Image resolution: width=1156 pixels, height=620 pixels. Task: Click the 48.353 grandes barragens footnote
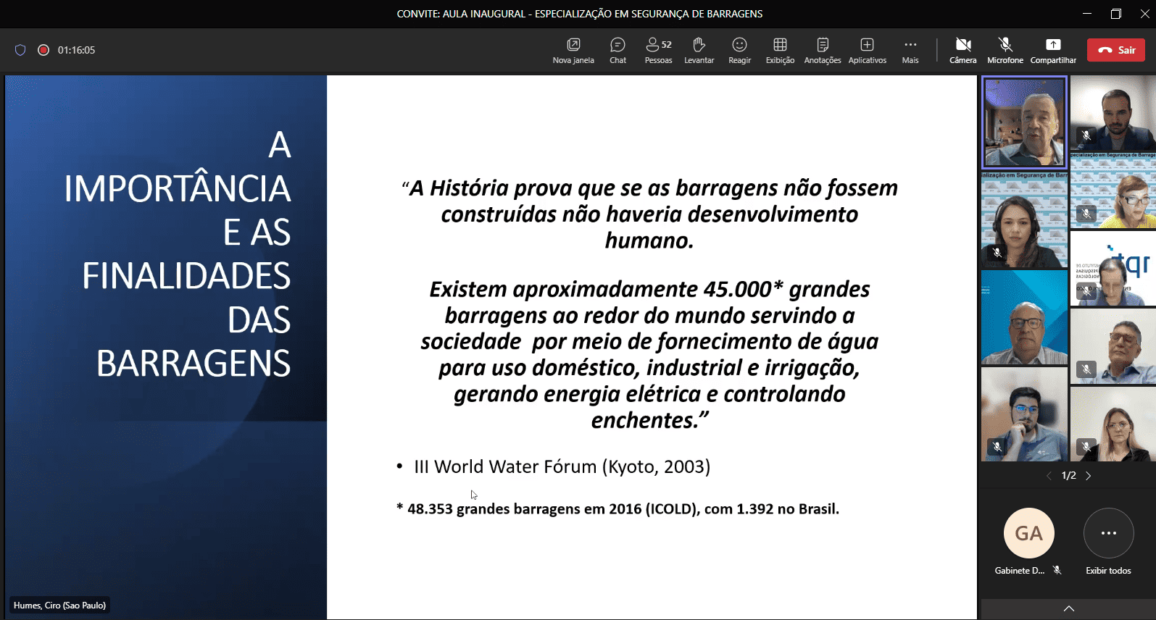[x=617, y=509]
